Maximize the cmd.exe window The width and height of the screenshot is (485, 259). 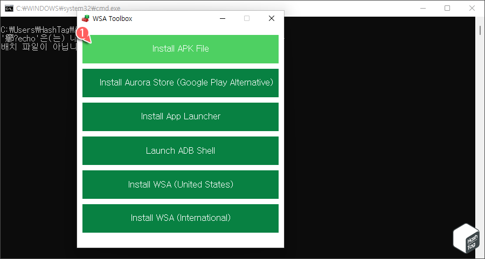tap(447, 8)
